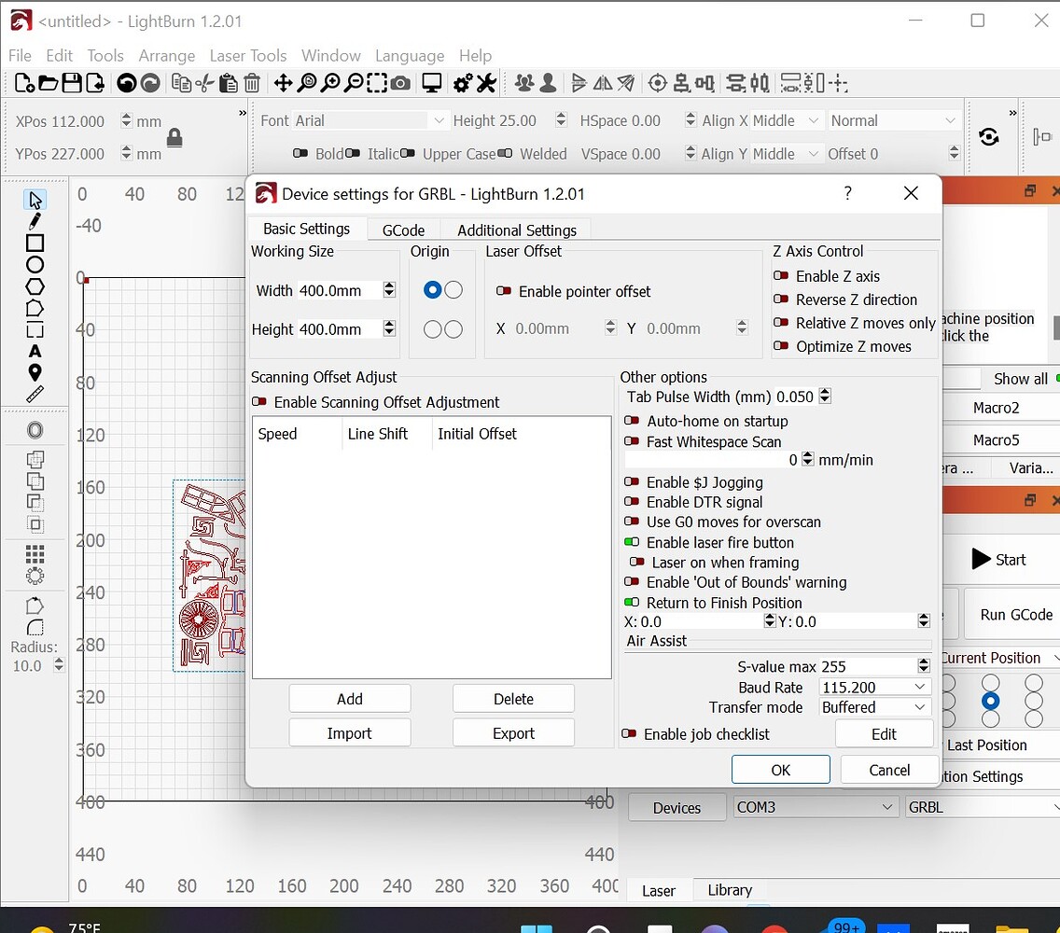
Task: Open the Font family dropdown
Action: click(x=439, y=119)
